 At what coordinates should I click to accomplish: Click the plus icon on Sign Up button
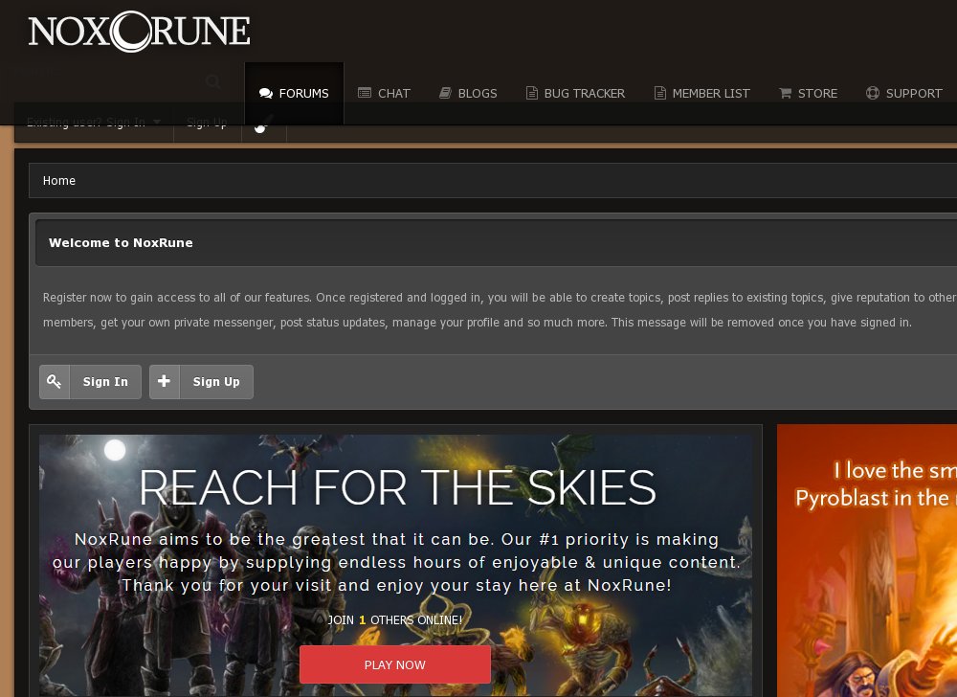coord(164,381)
